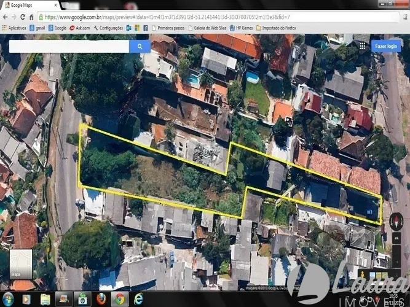Image resolution: width=410 pixels, height=307 pixels.
Task: Open the Google apps grid icon
Action: tap(363, 46)
